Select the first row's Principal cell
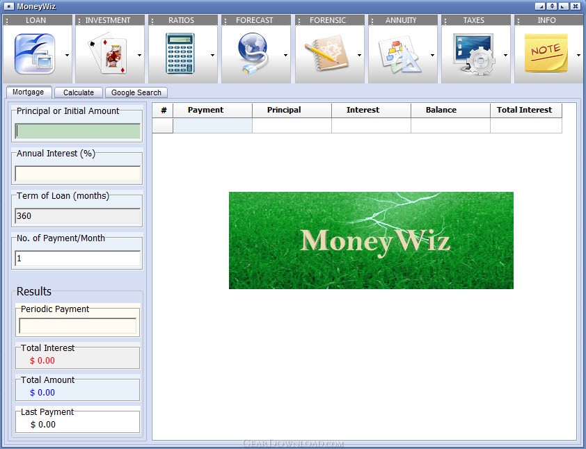586x449 pixels. [292, 125]
